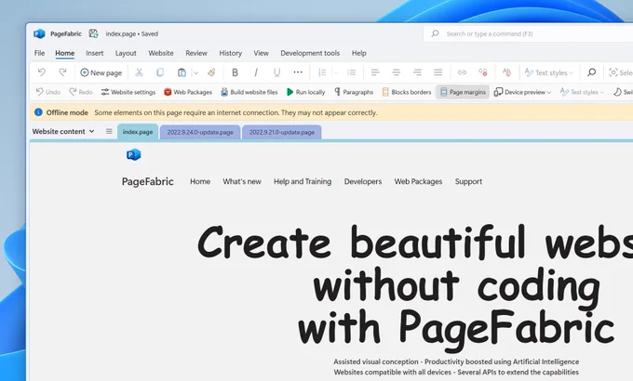Align text left
This screenshot has height=381, width=633.
375,72
